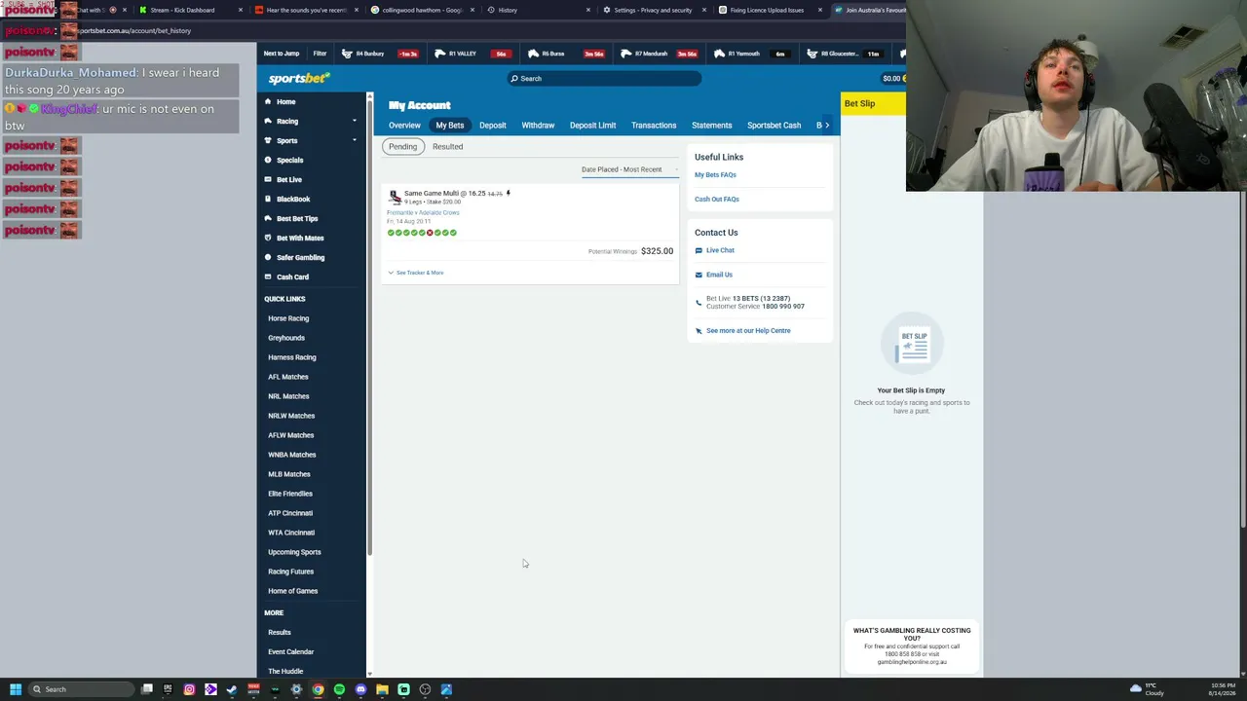Open the Results link under More
The height and width of the screenshot is (701, 1247).
point(280,633)
